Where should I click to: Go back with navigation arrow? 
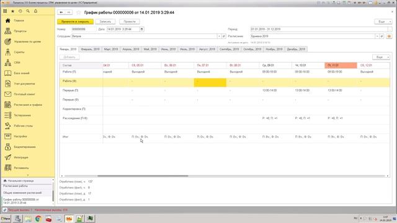[61, 12]
